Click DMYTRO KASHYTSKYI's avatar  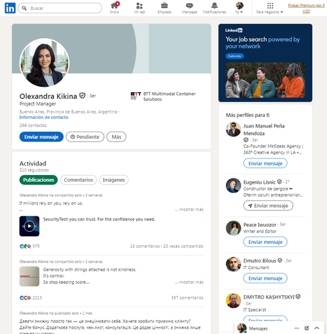(233, 301)
